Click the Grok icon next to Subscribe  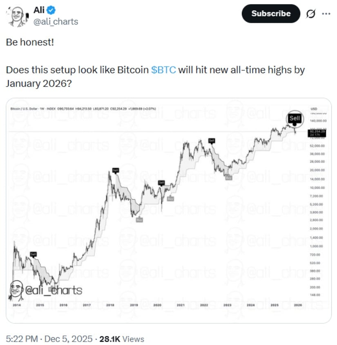[x=310, y=13]
